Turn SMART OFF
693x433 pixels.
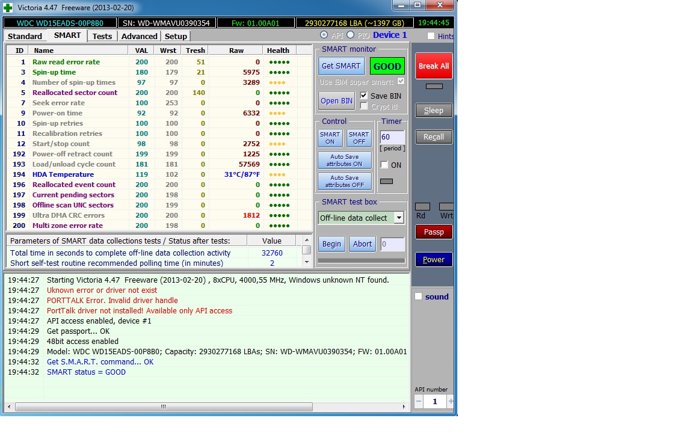tap(359, 138)
